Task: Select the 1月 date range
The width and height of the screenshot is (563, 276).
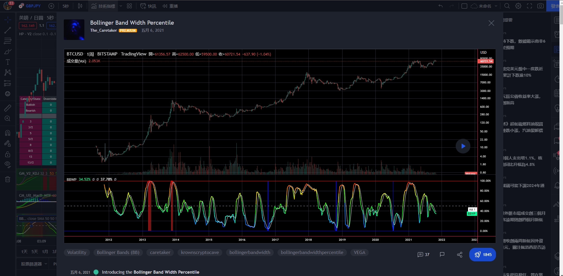Action: pos(45,252)
